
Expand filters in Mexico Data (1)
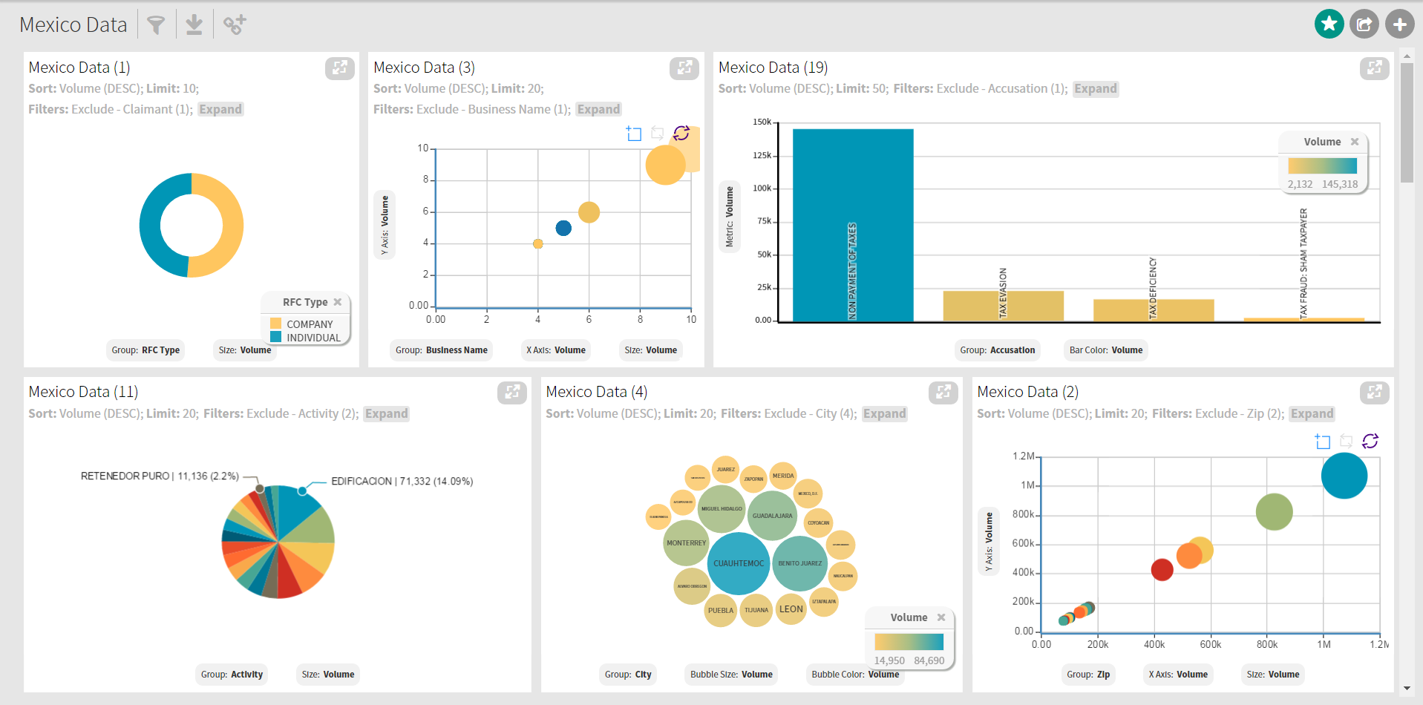tap(220, 109)
